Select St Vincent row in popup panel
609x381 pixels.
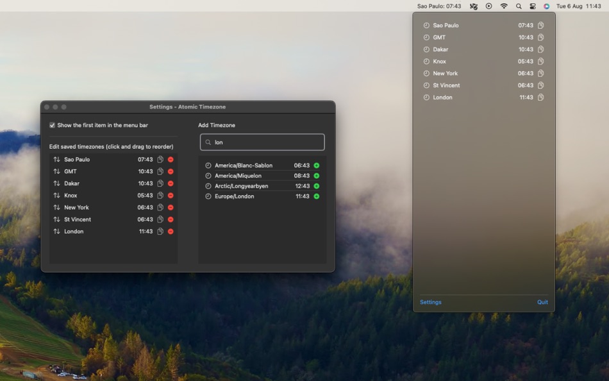click(483, 85)
